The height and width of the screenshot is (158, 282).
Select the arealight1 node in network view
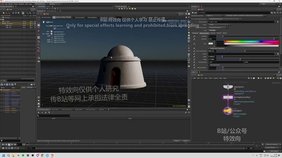228,111
